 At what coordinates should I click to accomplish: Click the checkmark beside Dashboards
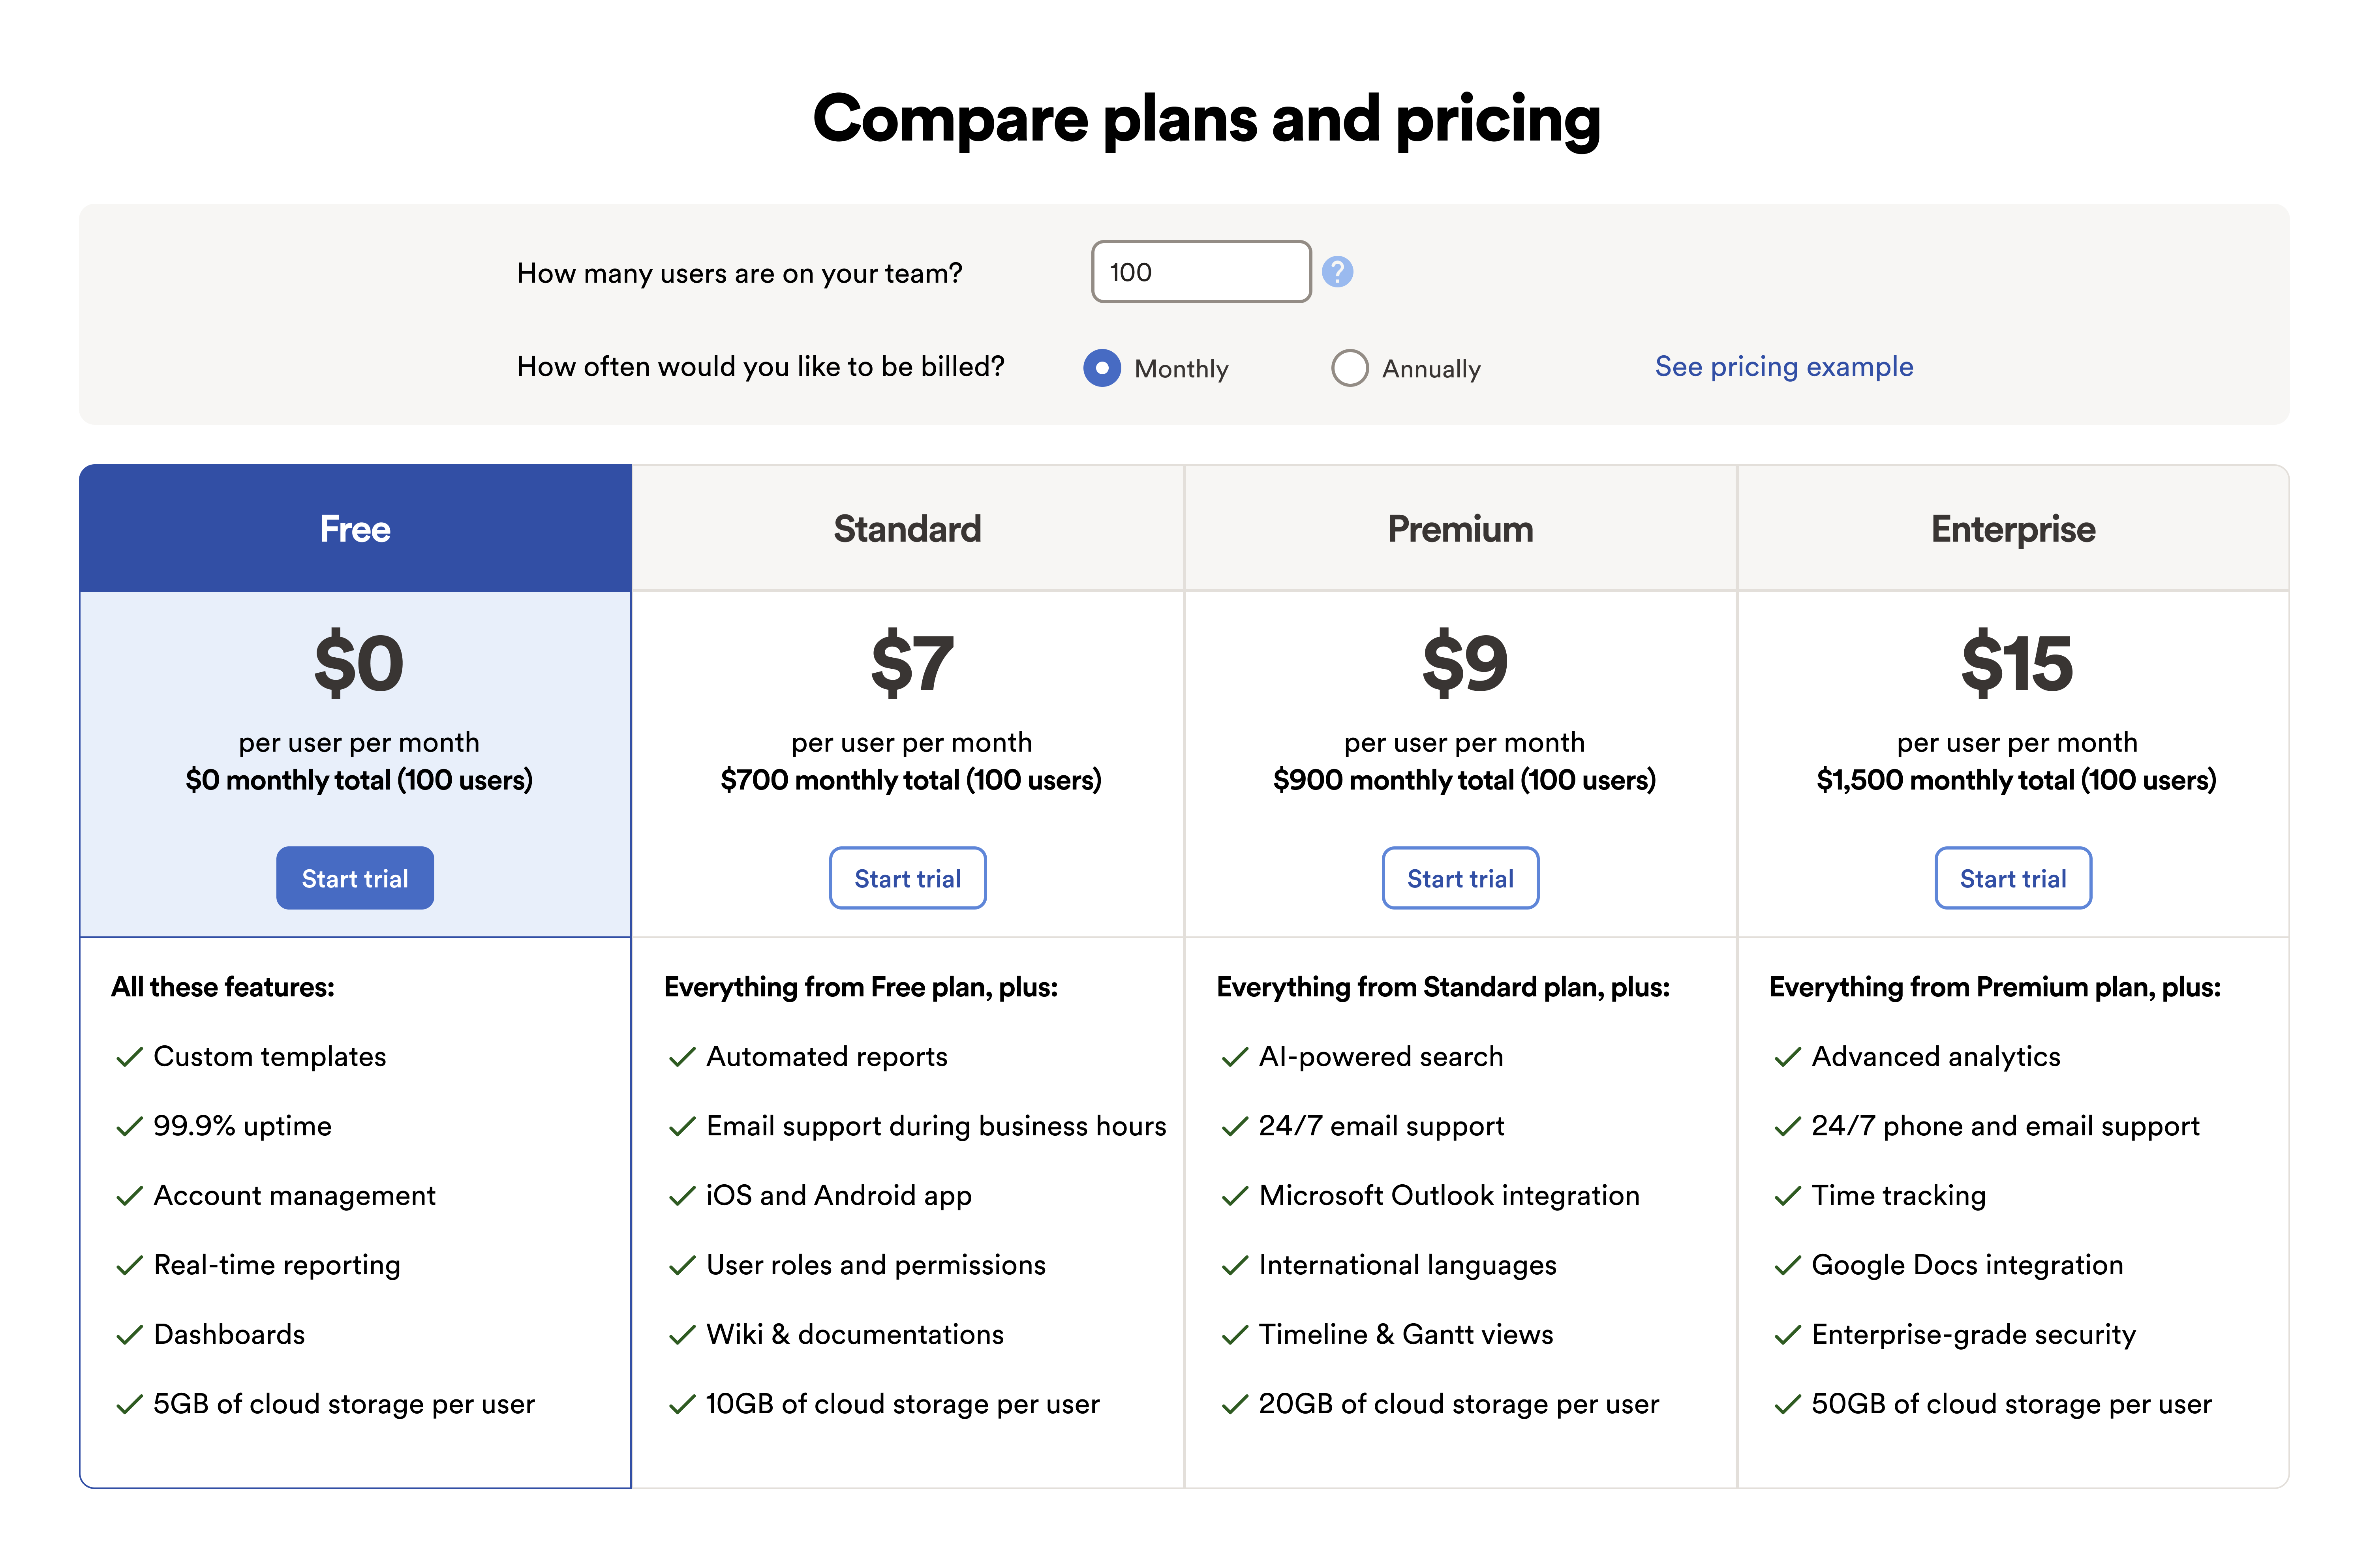pyautogui.click(x=129, y=1334)
